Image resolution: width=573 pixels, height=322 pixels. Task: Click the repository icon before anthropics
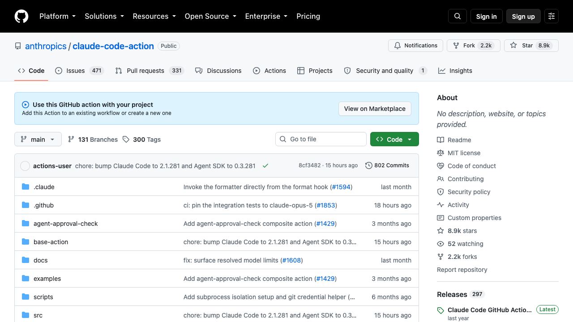(18, 46)
